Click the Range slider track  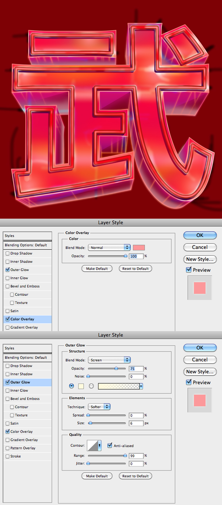tap(107, 456)
